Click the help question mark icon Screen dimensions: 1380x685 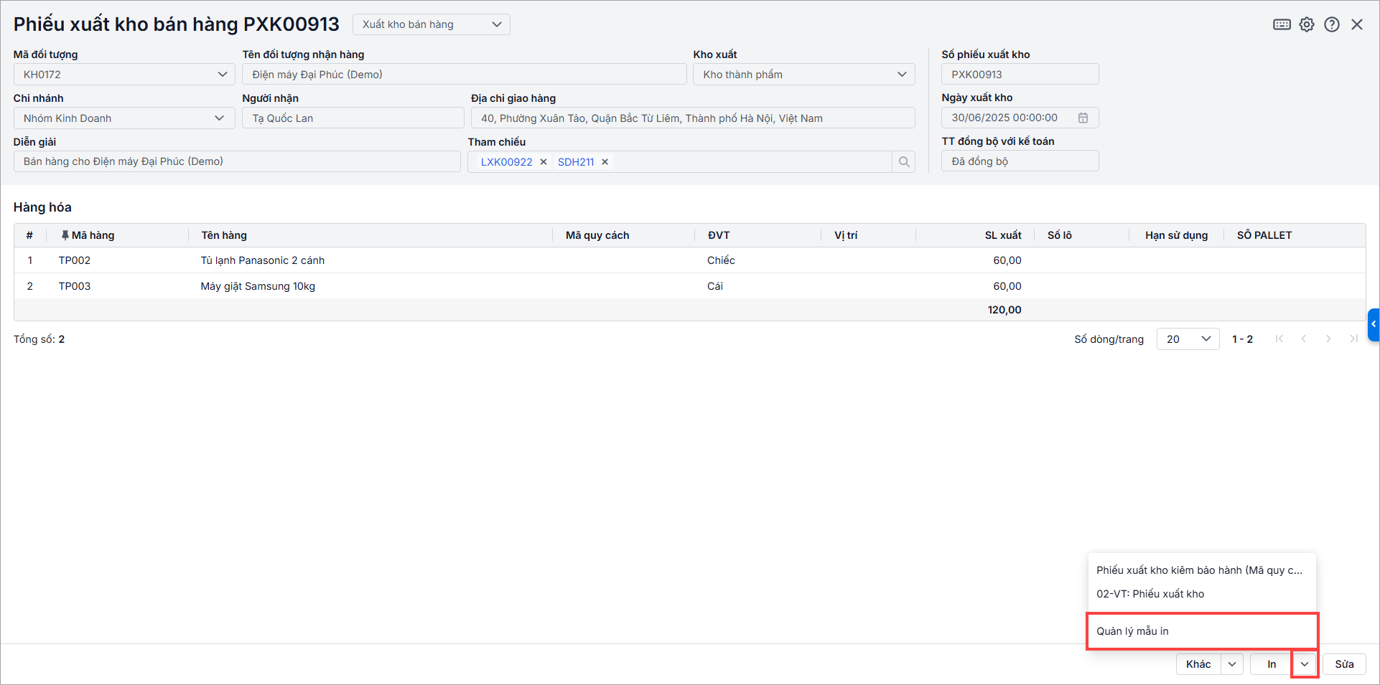point(1332,24)
